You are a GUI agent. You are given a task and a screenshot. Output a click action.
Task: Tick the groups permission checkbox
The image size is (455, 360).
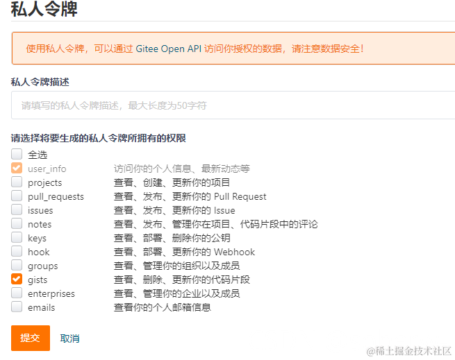[x=17, y=265]
